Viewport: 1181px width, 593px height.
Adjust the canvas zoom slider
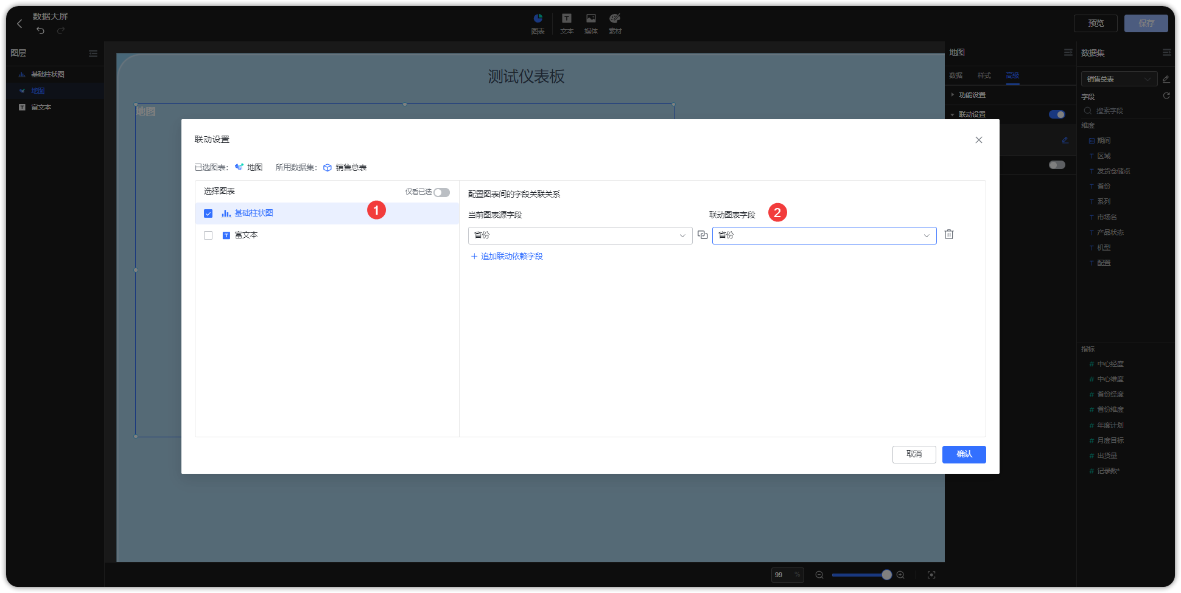coord(887,575)
